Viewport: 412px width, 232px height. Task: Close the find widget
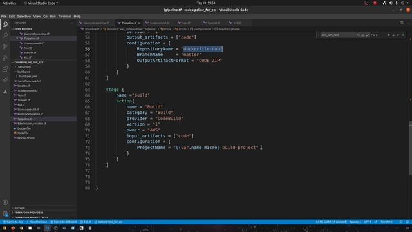click(x=403, y=35)
